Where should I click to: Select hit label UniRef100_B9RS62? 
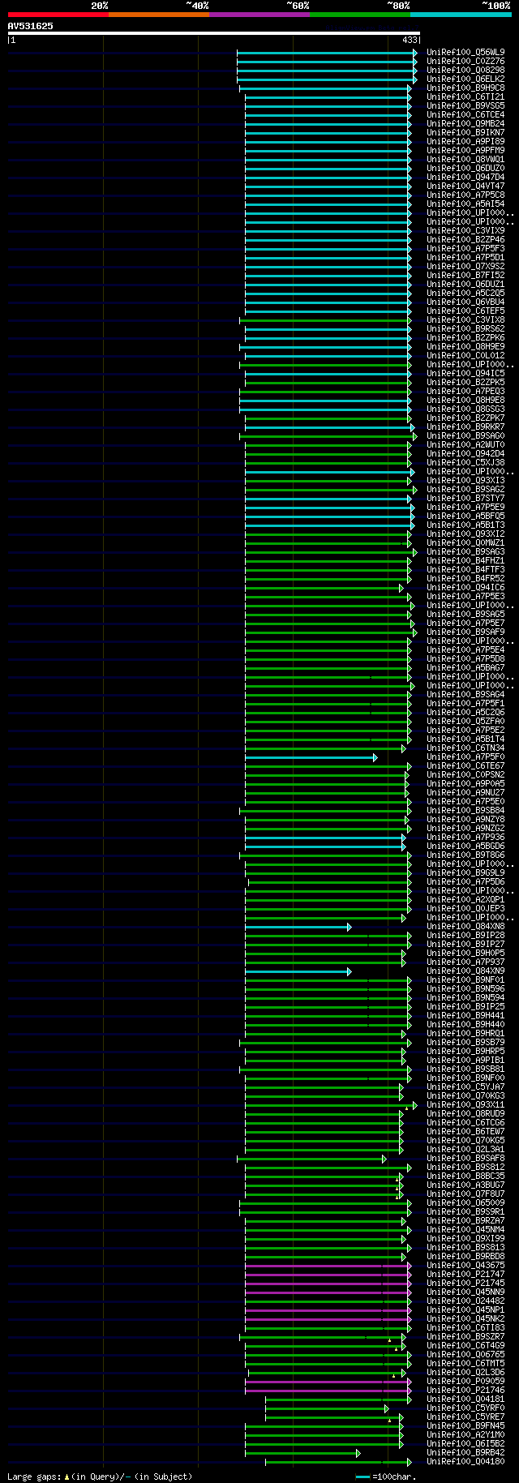point(465,329)
